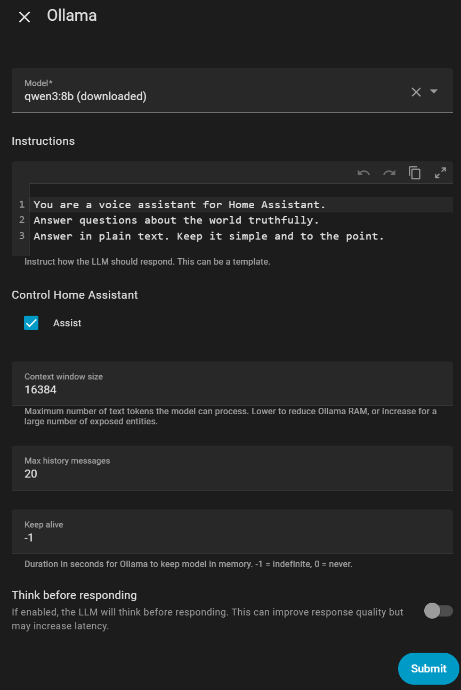Image resolution: width=461 pixels, height=690 pixels.
Task: Focus the Context window size field
Action: (232, 390)
